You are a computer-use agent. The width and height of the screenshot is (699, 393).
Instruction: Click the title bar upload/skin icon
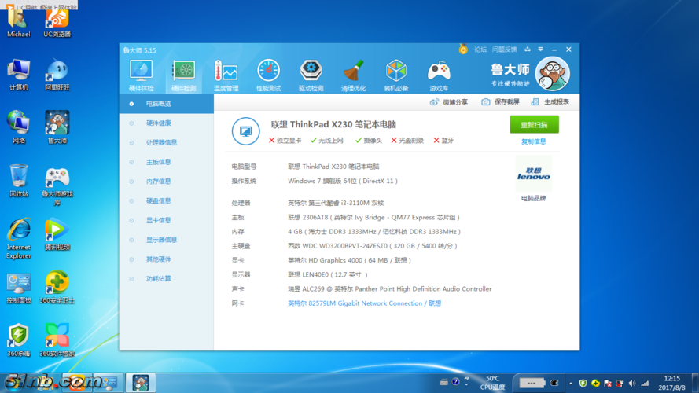[x=528, y=50]
